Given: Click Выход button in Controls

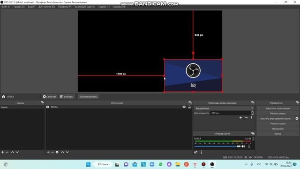Looking at the screenshot, I should [x=278, y=134].
